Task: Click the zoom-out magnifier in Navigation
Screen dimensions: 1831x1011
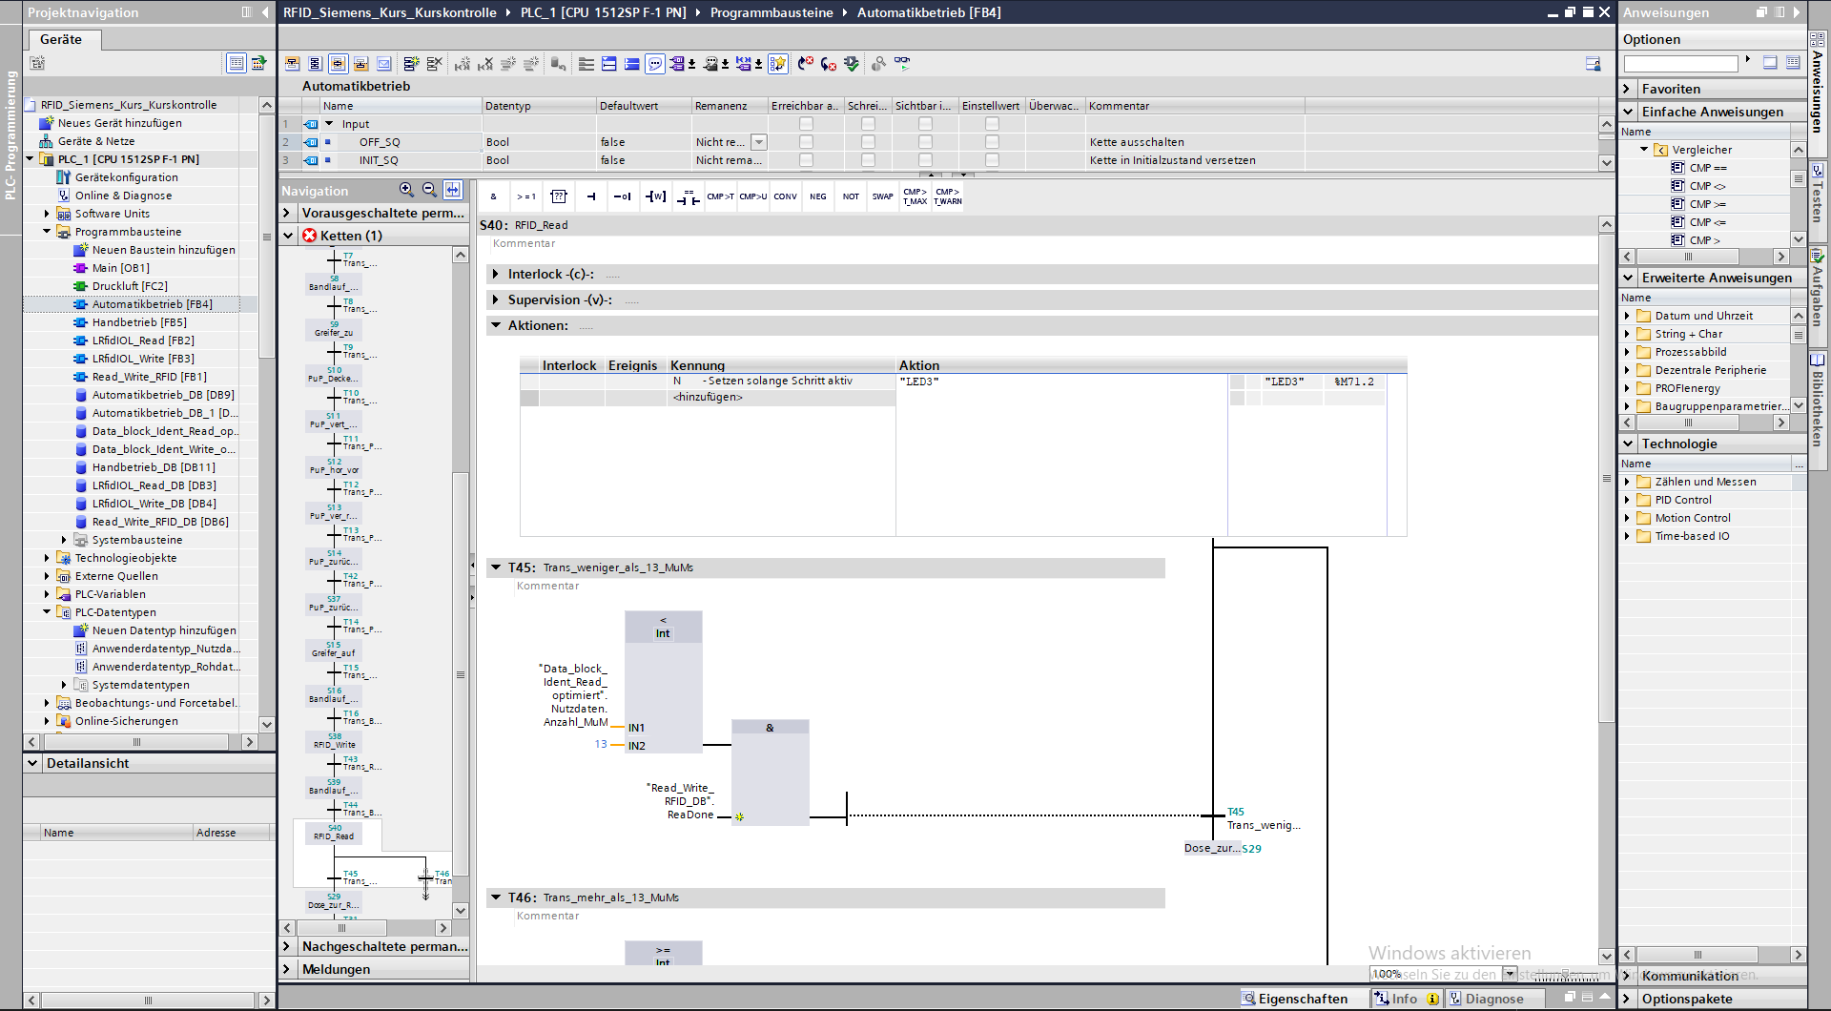Action: pyautogui.click(x=429, y=190)
